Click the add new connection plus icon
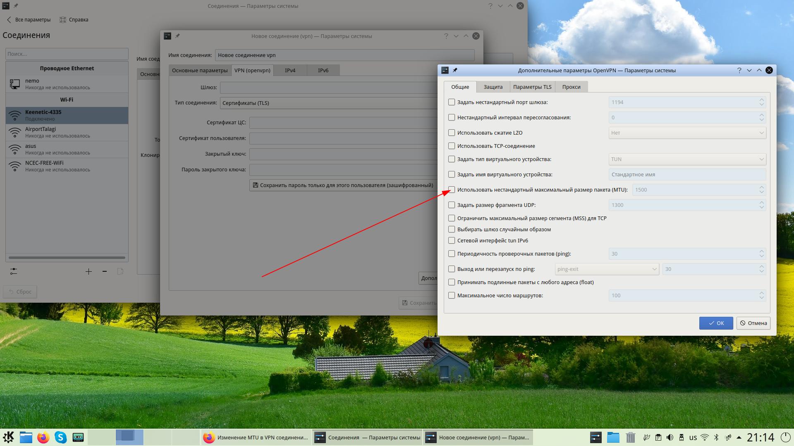The width and height of the screenshot is (794, 446). pos(88,271)
